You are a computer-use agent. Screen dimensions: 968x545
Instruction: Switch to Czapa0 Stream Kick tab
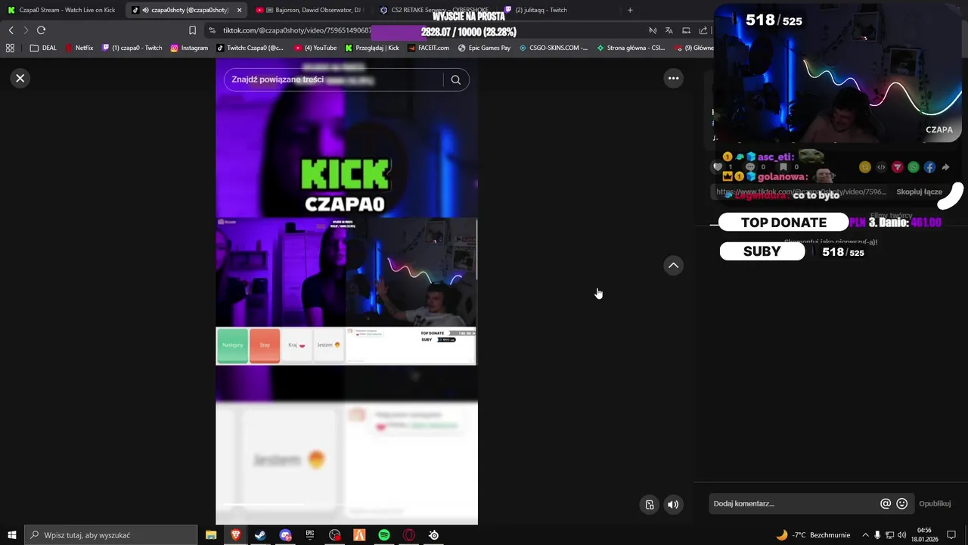click(62, 10)
